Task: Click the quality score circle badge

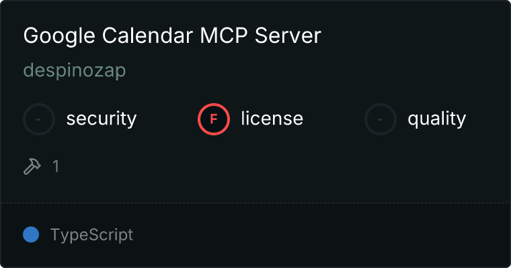Action: (381, 119)
